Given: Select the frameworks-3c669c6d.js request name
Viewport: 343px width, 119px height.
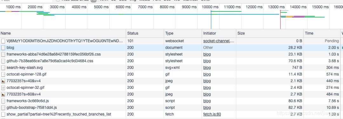Looking at the screenshot, I should pyautogui.click(x=28, y=101).
